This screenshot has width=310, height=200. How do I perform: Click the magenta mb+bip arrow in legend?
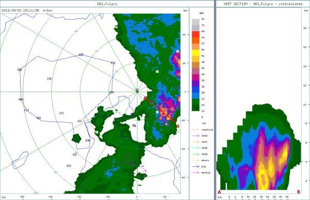(195, 173)
